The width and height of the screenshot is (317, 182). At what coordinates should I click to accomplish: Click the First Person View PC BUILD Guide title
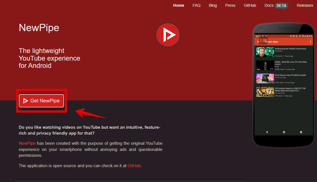290,75
